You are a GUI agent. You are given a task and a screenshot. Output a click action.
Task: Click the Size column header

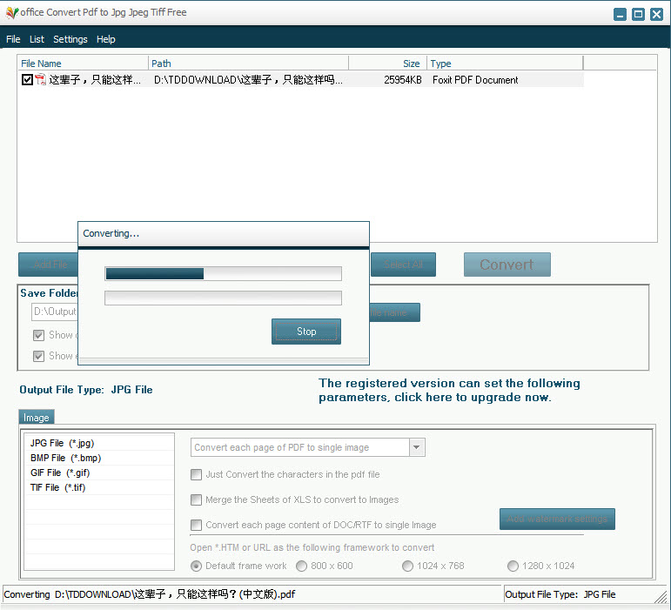(387, 64)
